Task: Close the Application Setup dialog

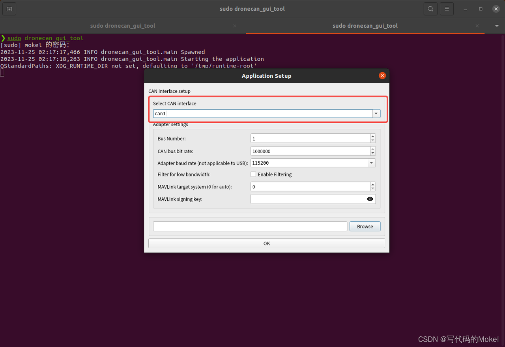Action: [x=382, y=75]
